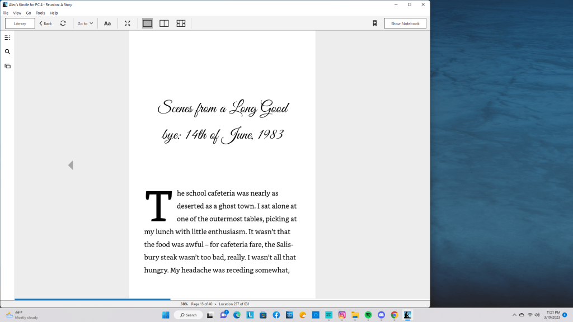Click the sync refresh icon
The height and width of the screenshot is (322, 573).
(63, 23)
